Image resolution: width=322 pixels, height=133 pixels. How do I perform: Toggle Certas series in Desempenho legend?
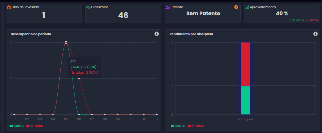point(17,126)
